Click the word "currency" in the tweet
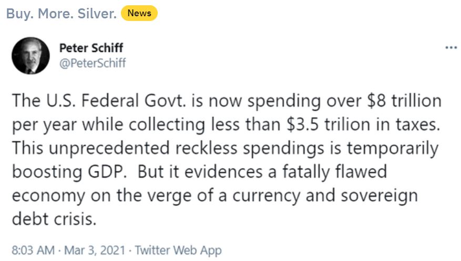The height and width of the screenshot is (261, 461). point(267,196)
